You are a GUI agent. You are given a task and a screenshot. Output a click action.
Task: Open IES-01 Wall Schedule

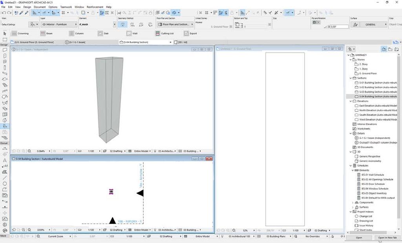[x=373, y=175]
